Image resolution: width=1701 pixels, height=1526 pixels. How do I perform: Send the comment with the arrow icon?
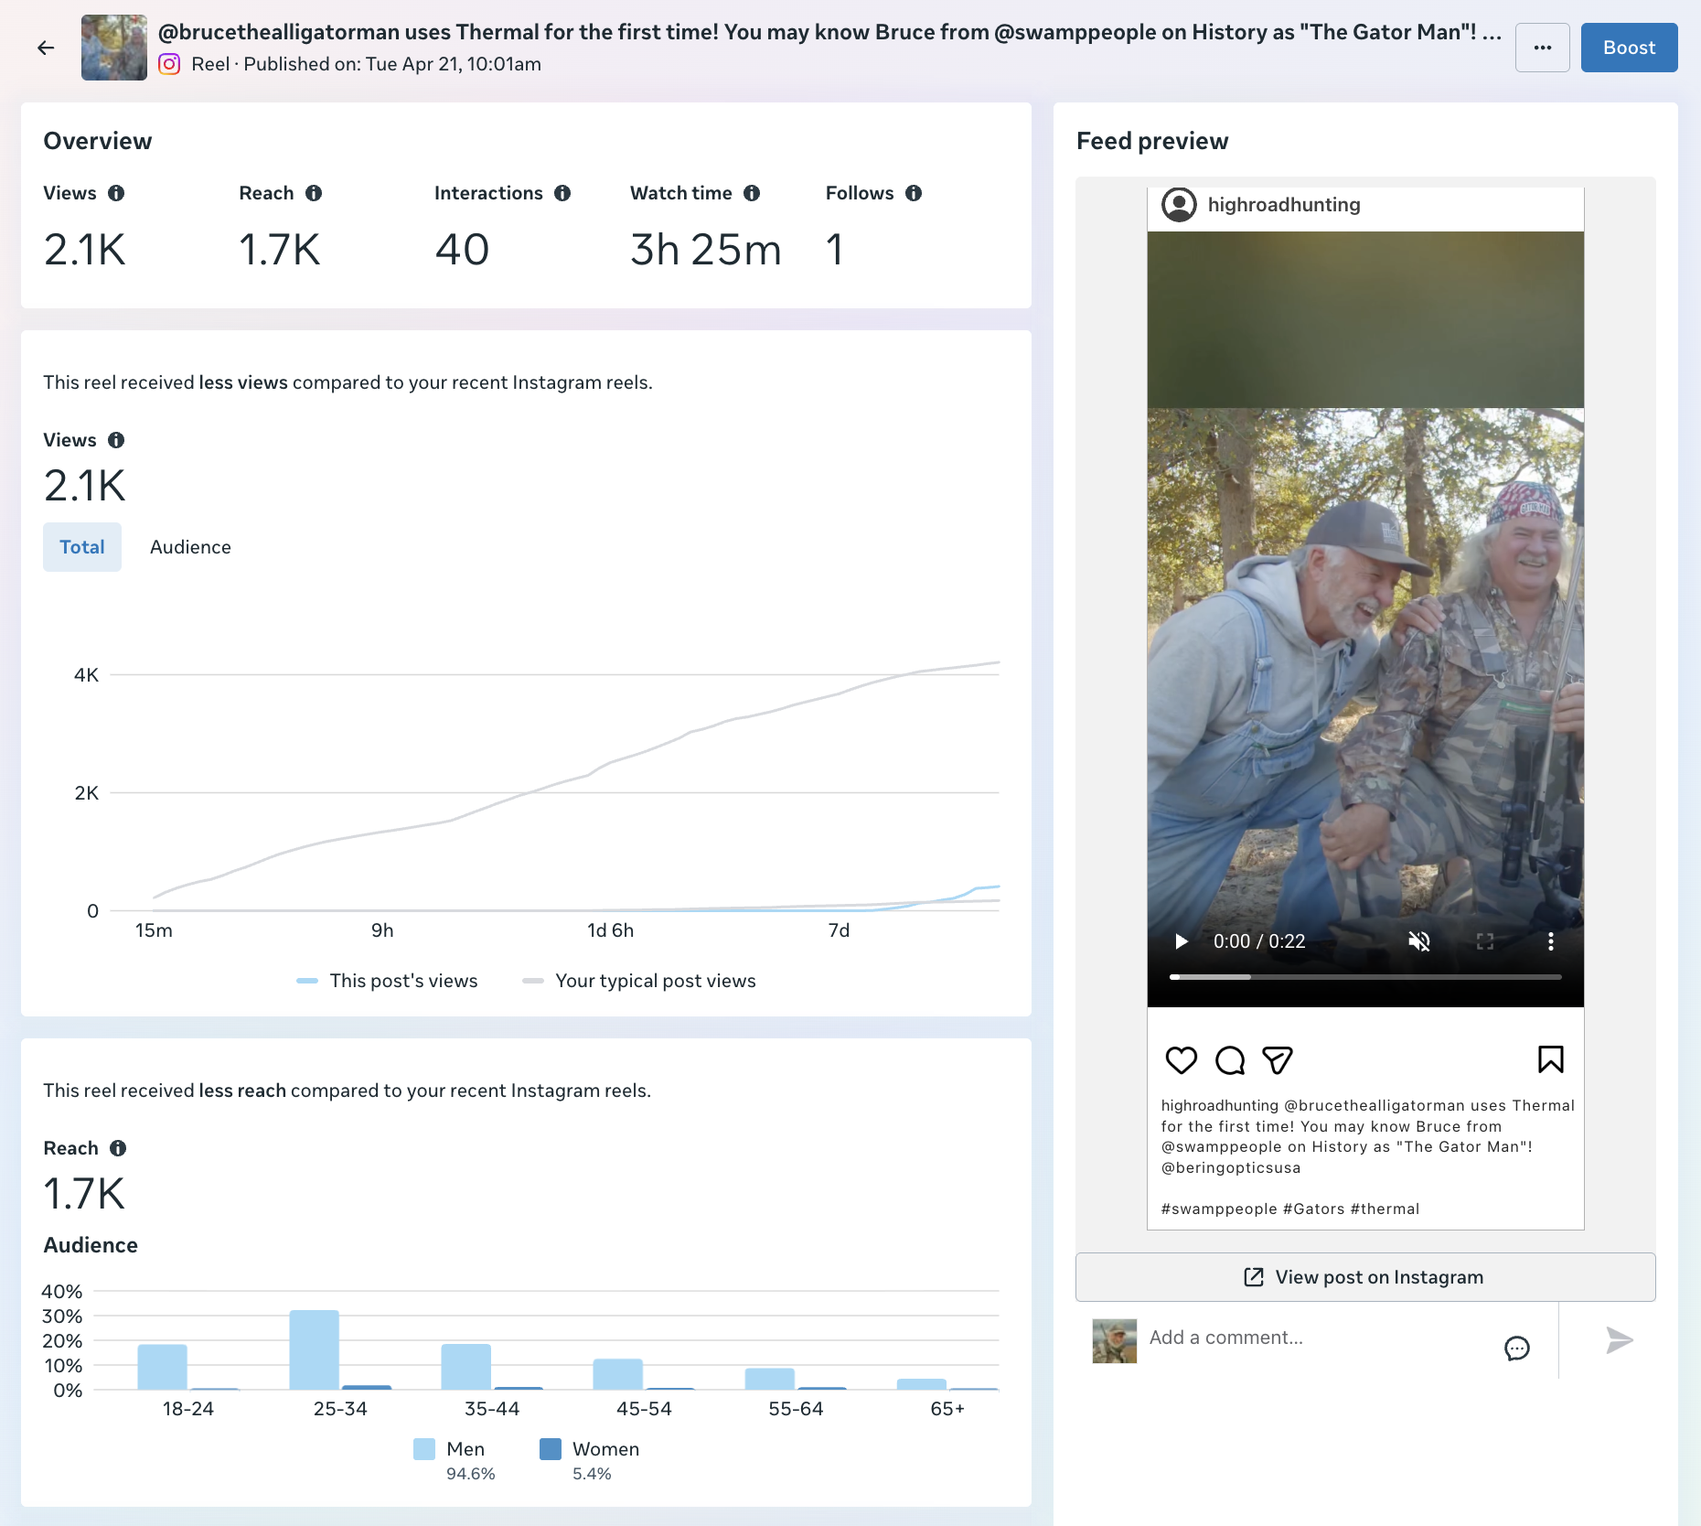[x=1620, y=1340]
